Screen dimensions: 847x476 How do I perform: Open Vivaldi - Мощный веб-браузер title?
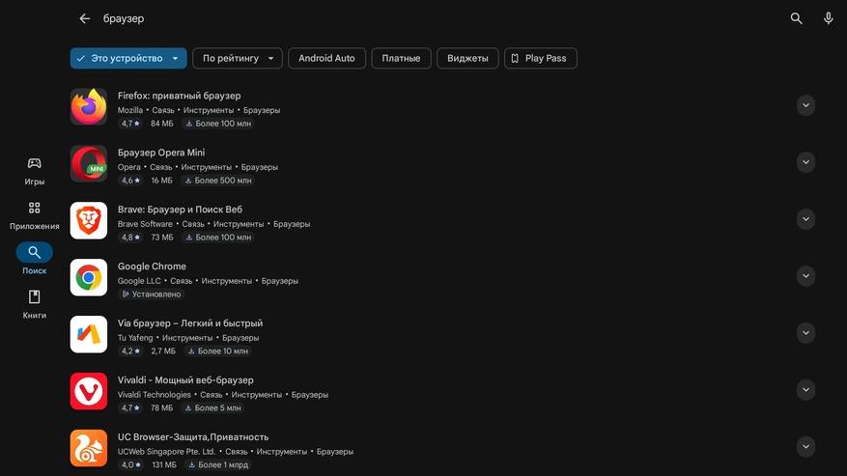tap(185, 379)
